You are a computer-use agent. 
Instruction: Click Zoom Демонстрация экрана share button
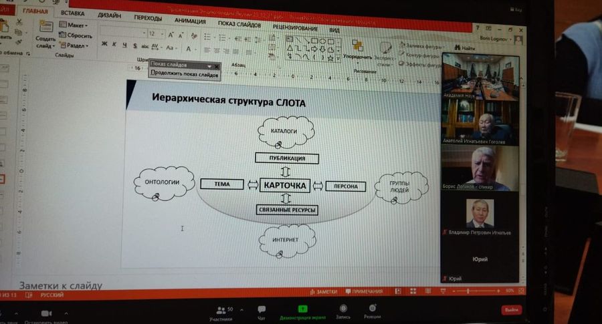[302, 312]
